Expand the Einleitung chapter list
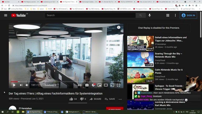This screenshot has height=114, width=202. [50, 85]
